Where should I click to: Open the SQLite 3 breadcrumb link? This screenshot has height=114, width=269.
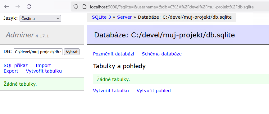click(x=101, y=17)
